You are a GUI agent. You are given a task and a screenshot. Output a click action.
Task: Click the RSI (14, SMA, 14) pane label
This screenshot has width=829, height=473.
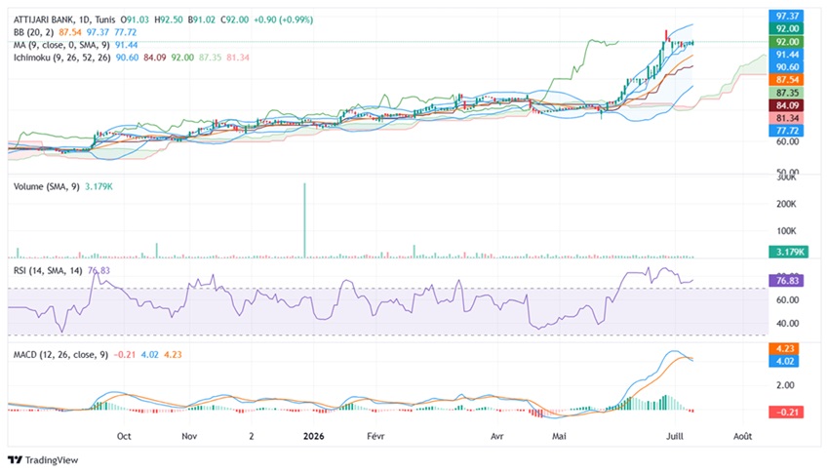[48, 270]
